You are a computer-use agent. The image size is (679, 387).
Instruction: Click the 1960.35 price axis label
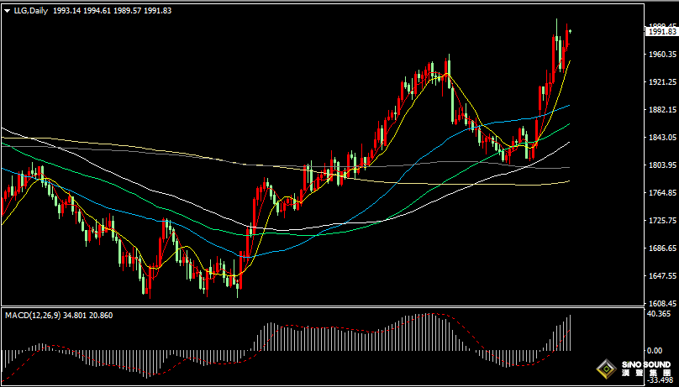[661, 55]
